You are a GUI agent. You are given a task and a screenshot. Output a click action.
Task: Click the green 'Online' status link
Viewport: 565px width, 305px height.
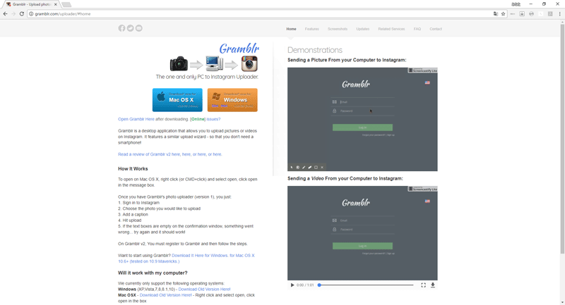pos(198,119)
